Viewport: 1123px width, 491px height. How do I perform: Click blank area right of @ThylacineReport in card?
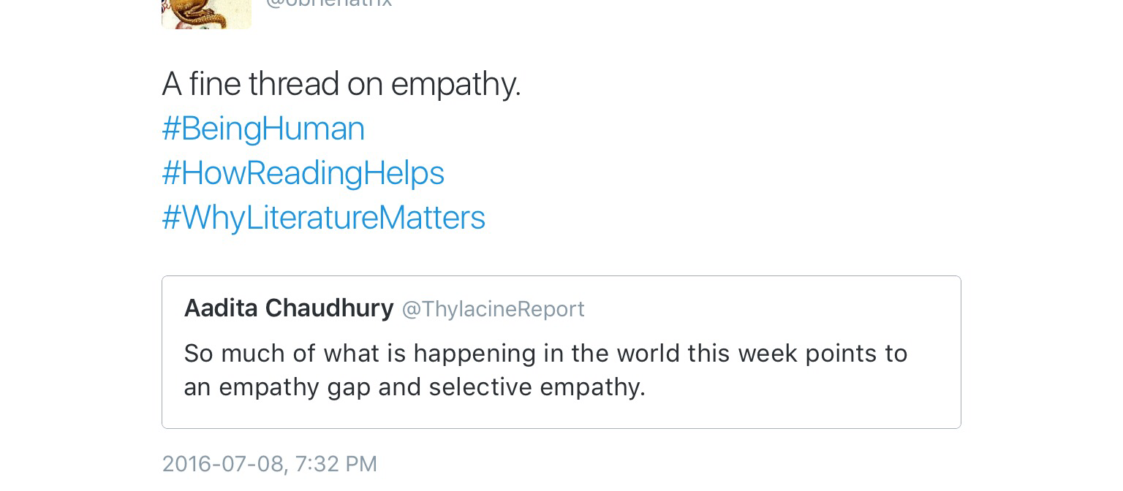click(x=768, y=308)
